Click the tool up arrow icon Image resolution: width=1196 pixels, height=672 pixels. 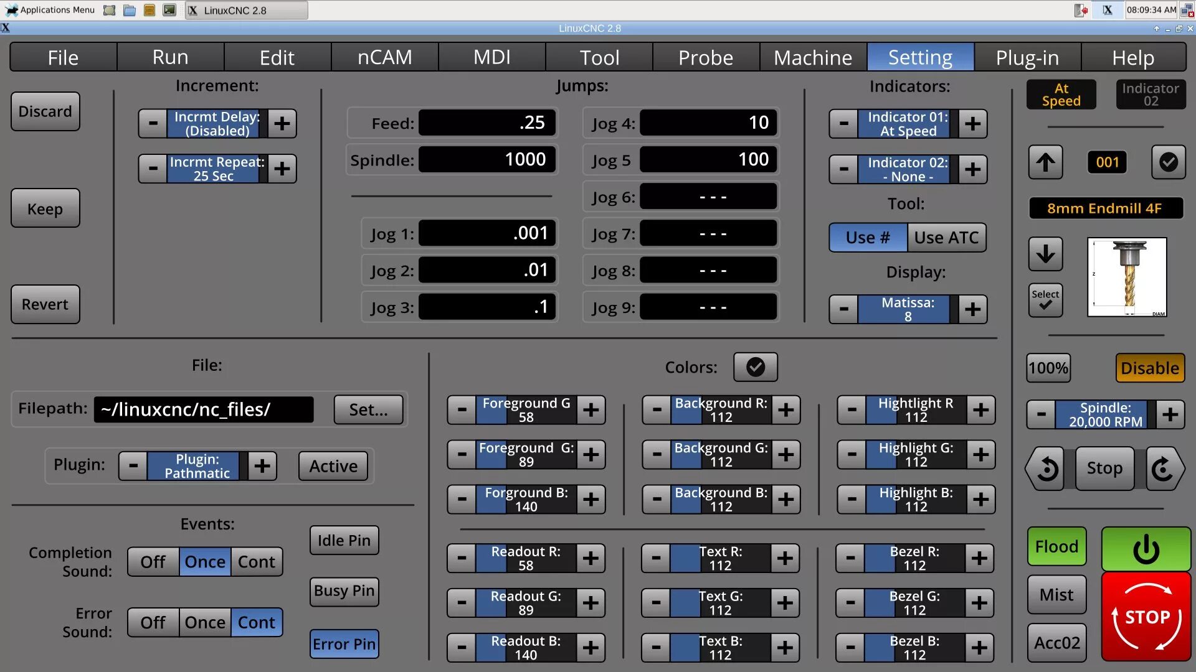(x=1046, y=162)
